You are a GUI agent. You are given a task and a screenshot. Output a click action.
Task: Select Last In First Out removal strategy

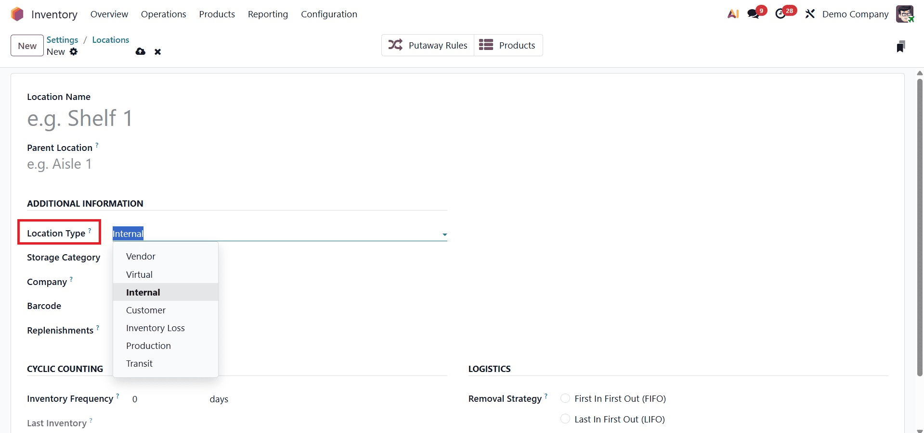(565, 419)
